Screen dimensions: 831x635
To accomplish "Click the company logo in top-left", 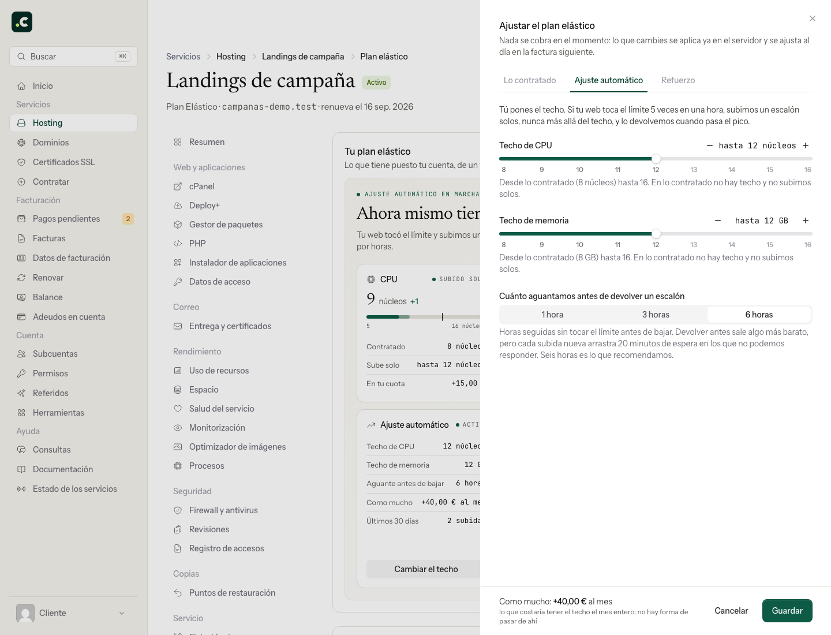I will click(x=22, y=22).
